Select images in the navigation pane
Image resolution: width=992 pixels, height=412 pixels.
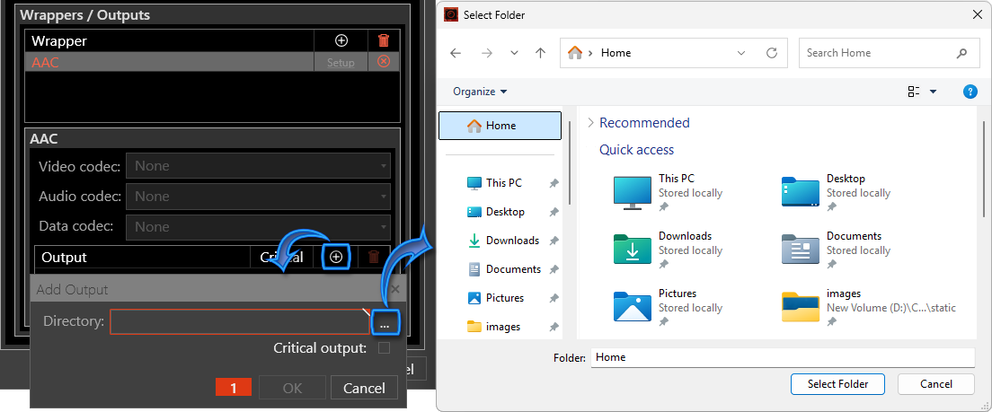coord(503,327)
